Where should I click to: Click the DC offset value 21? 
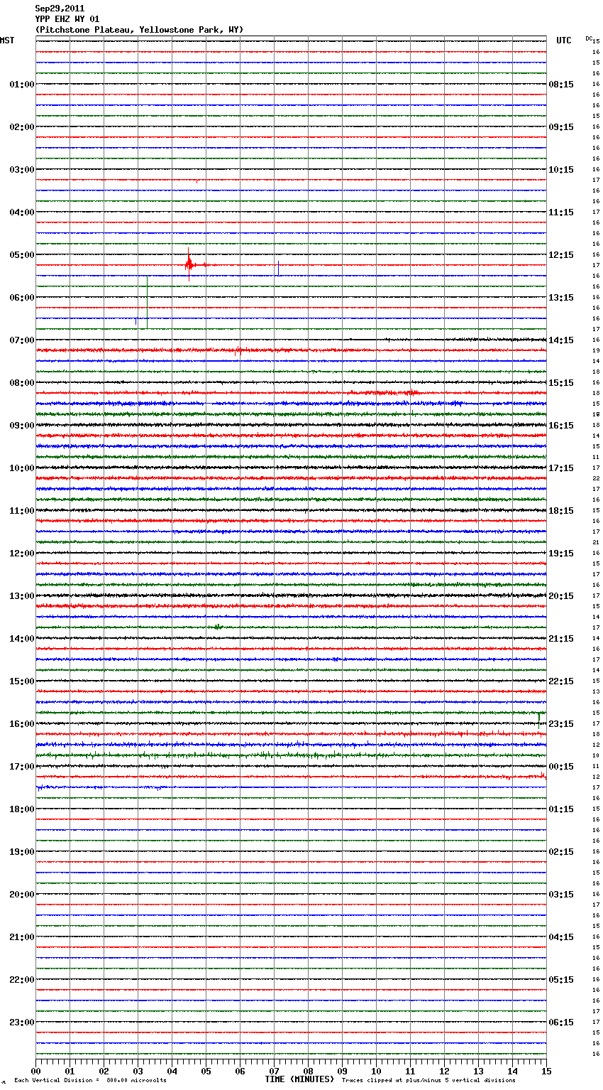tap(596, 542)
